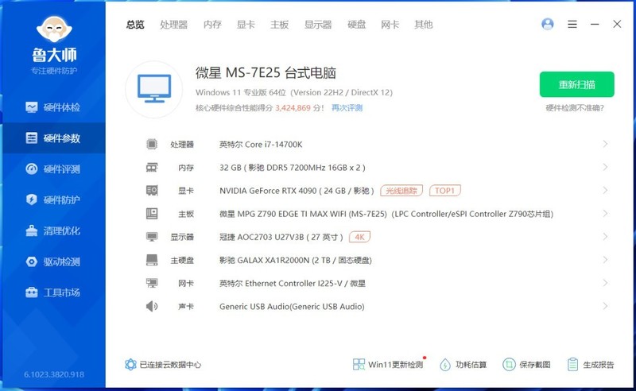Click the 处理器 CPU chip icon
636x391 pixels.
[152, 144]
